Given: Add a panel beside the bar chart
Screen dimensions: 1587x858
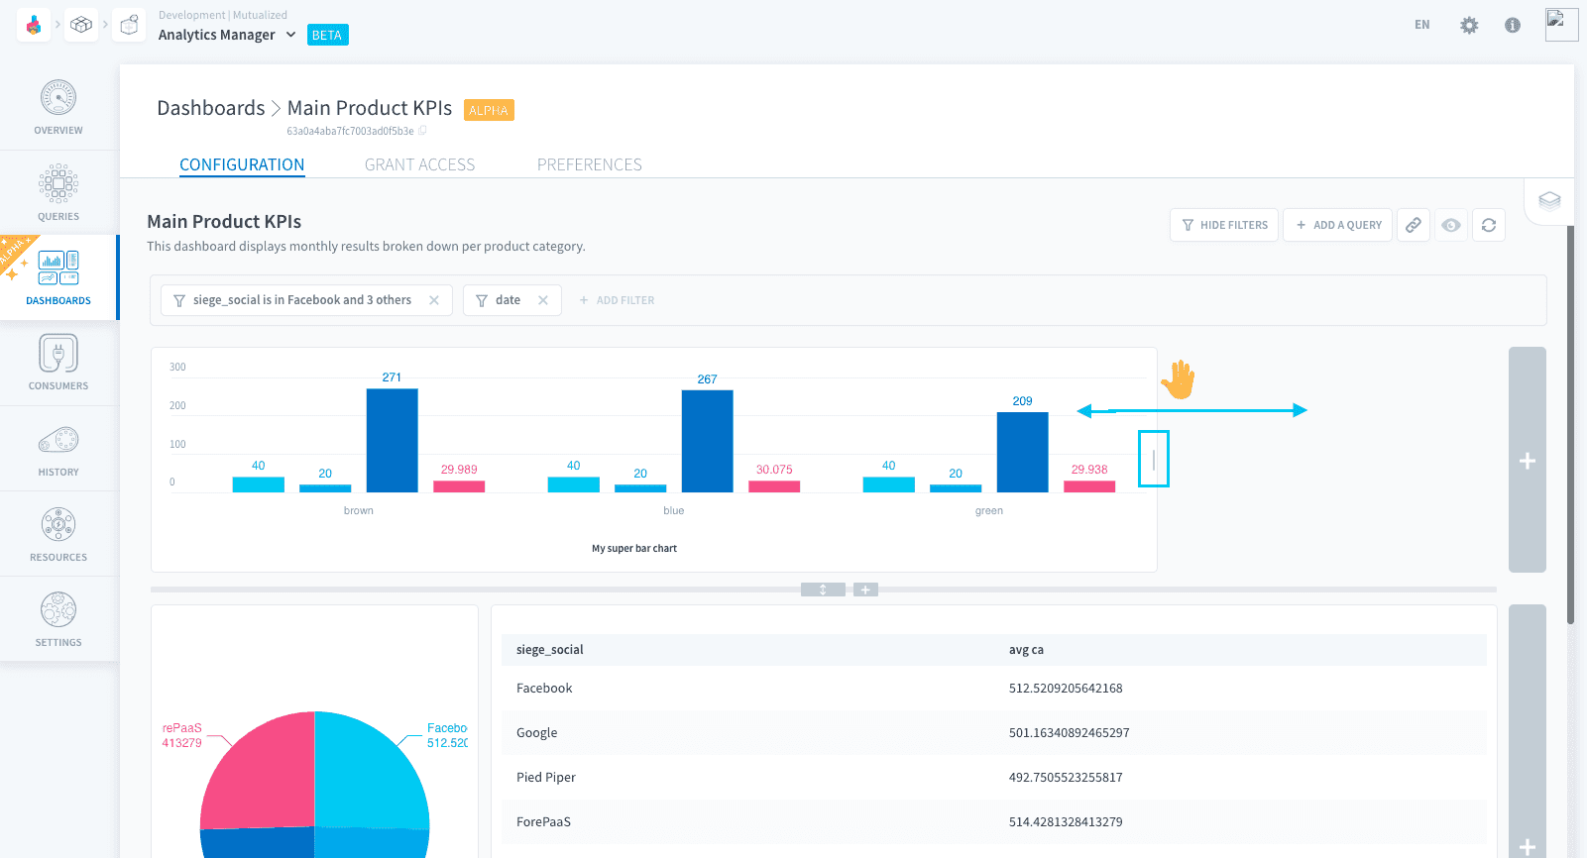Looking at the screenshot, I should coord(1528,460).
